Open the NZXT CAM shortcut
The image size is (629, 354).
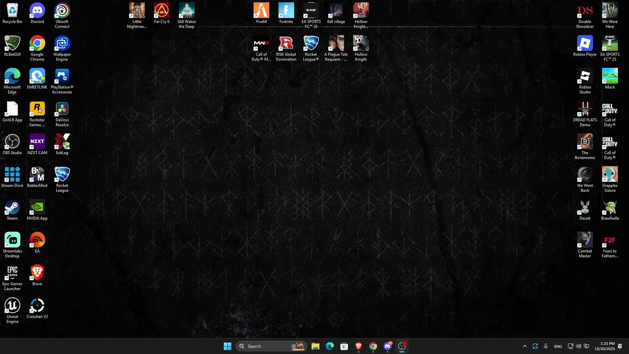(37, 145)
